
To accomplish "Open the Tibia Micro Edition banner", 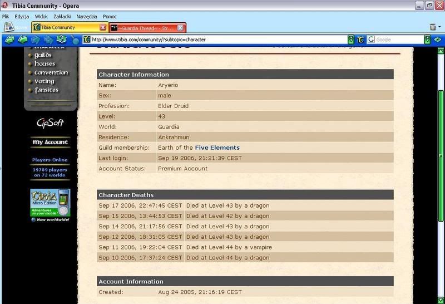I will [x=50, y=205].
